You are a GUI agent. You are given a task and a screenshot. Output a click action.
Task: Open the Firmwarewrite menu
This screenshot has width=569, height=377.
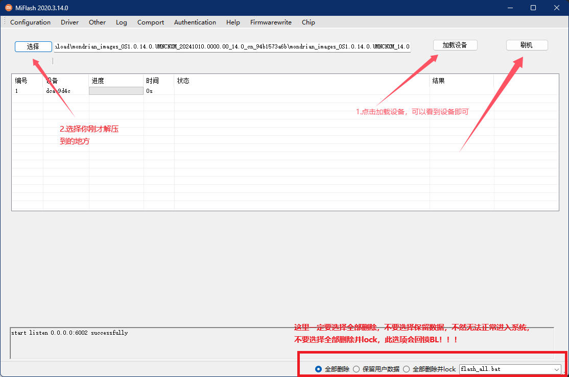(271, 22)
